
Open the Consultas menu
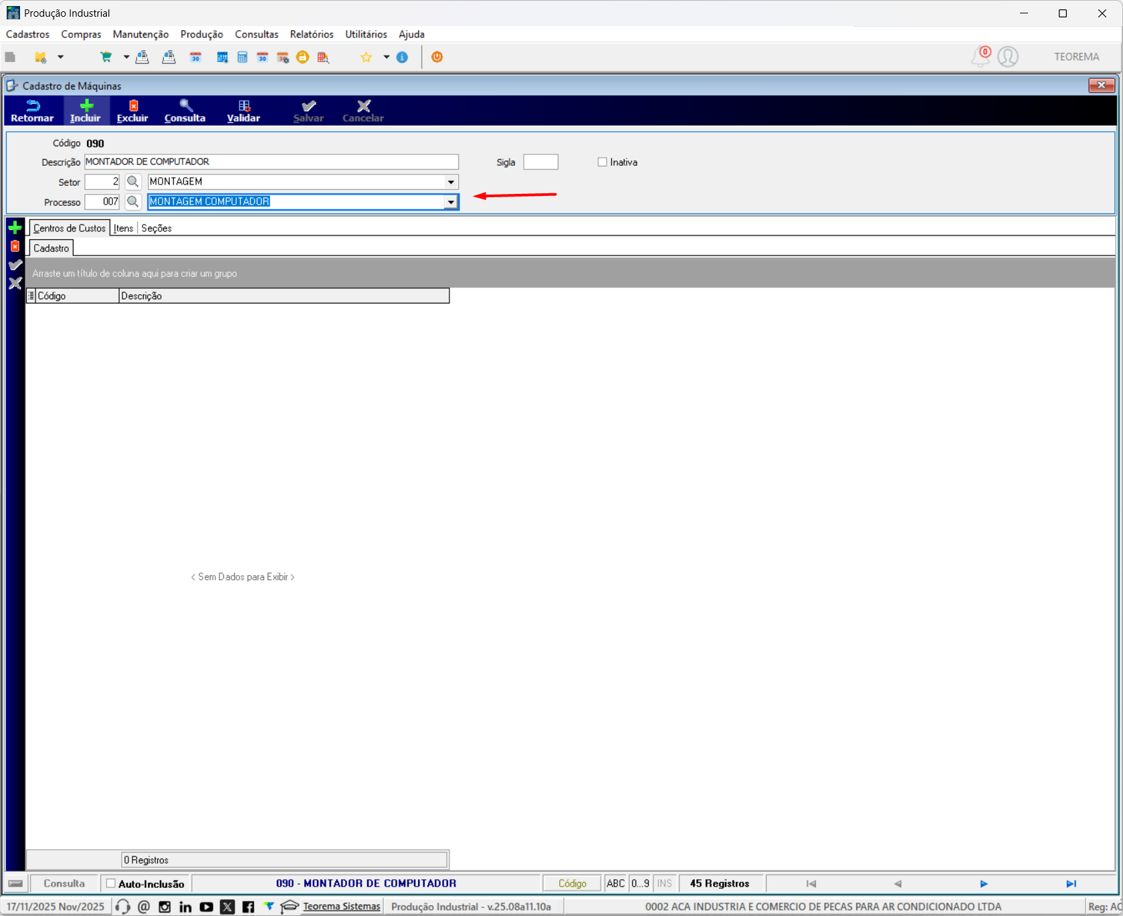256,34
